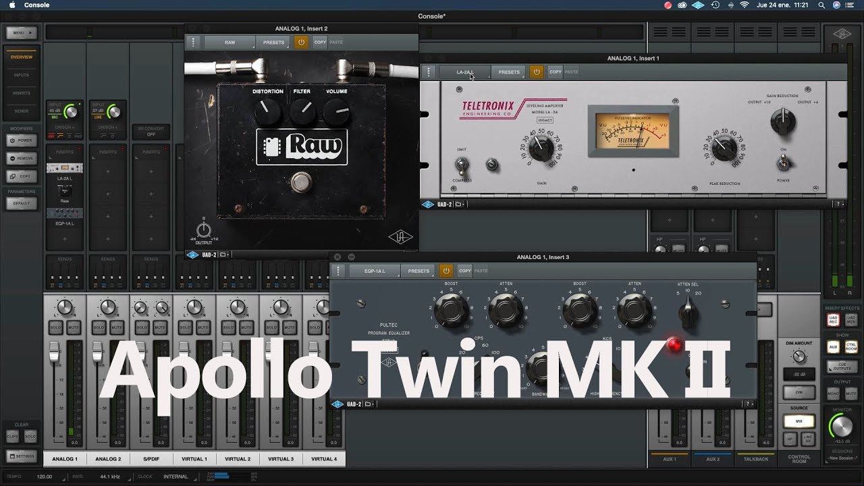This screenshot has height=486, width=864.
Task: Mute the ANALOG 1 channel
Action: point(74,327)
